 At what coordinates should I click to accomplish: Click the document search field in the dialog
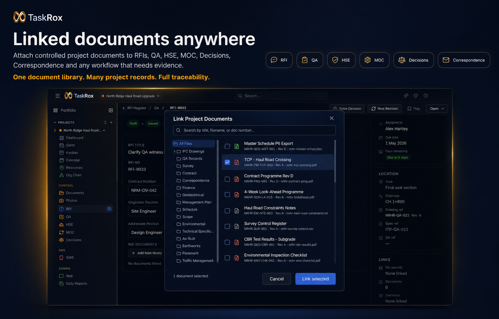[254, 130]
